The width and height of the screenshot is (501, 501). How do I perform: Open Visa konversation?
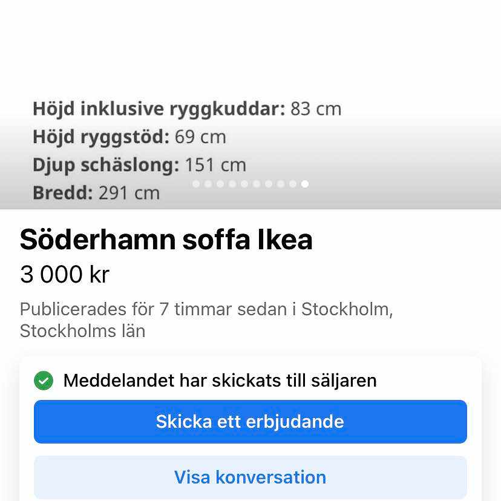coord(250,477)
